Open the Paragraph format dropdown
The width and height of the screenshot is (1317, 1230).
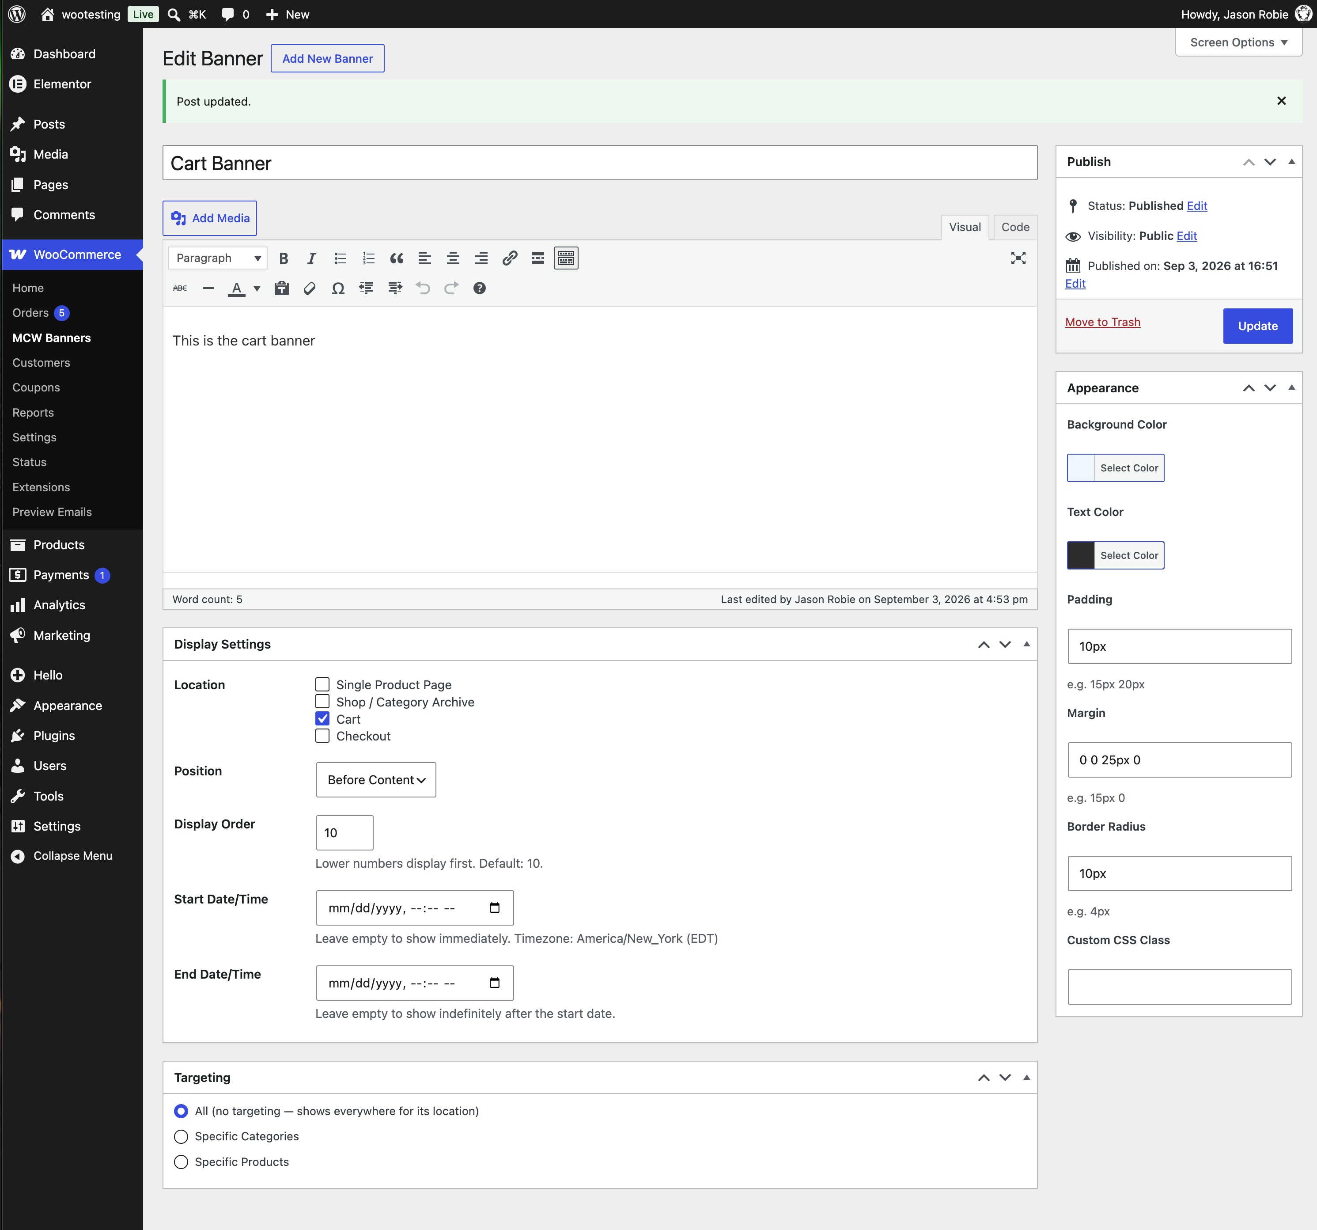pyautogui.click(x=217, y=258)
